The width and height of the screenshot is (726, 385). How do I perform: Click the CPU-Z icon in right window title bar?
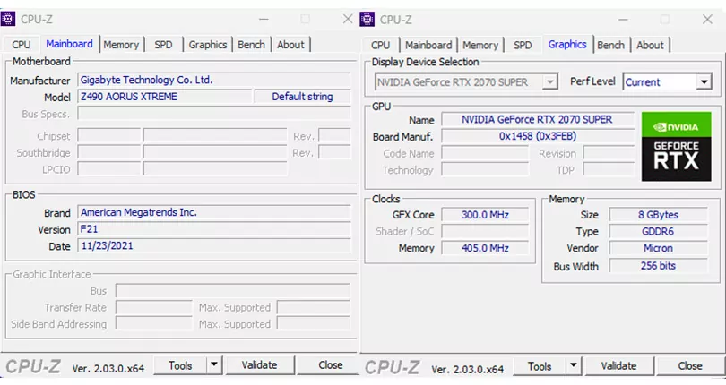click(368, 19)
